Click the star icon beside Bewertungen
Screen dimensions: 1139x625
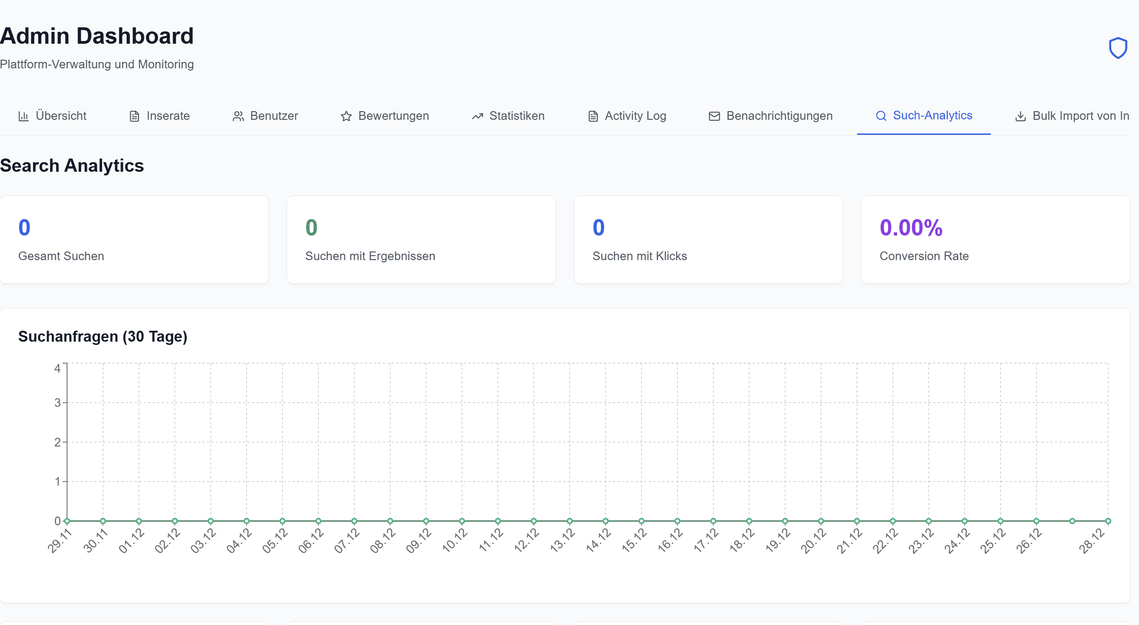(x=346, y=116)
